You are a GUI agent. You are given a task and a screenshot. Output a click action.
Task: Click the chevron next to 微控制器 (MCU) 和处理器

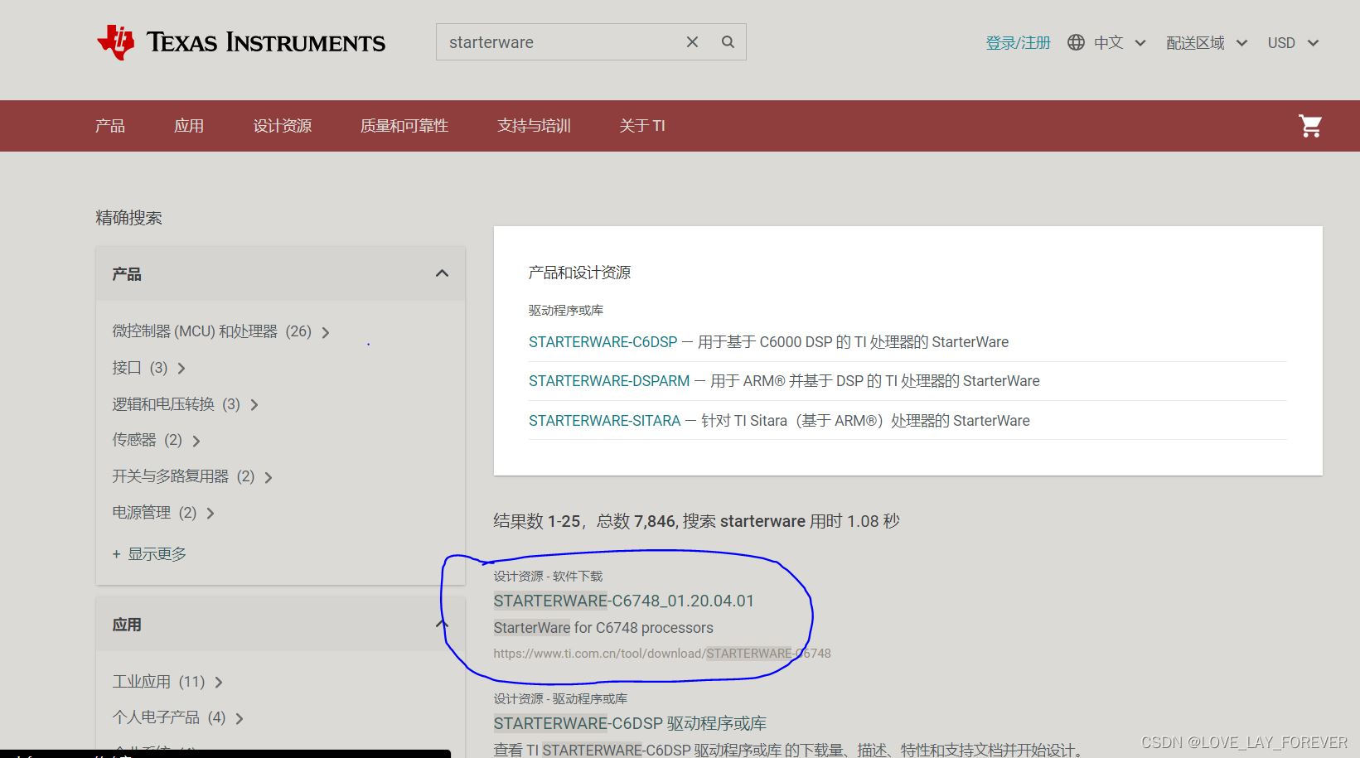326,332
